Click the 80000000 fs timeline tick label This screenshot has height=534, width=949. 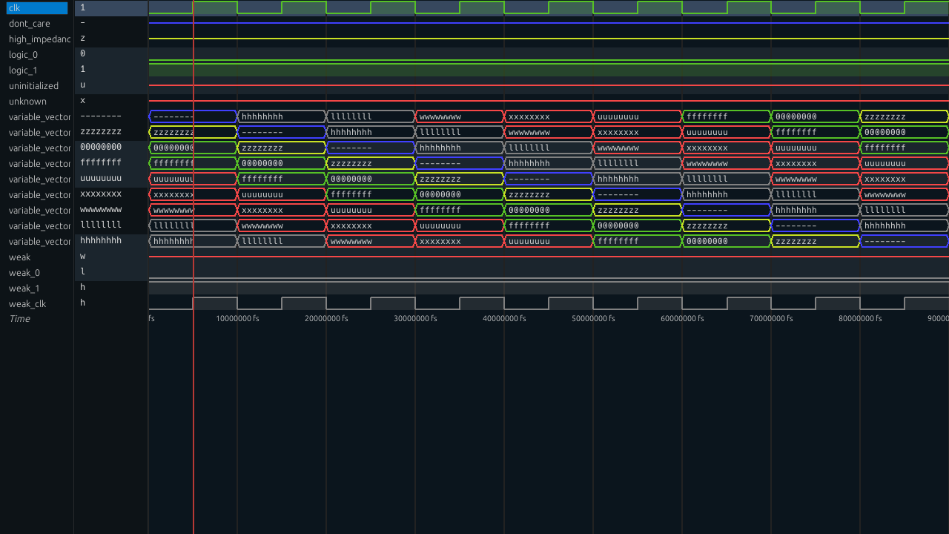(860, 318)
